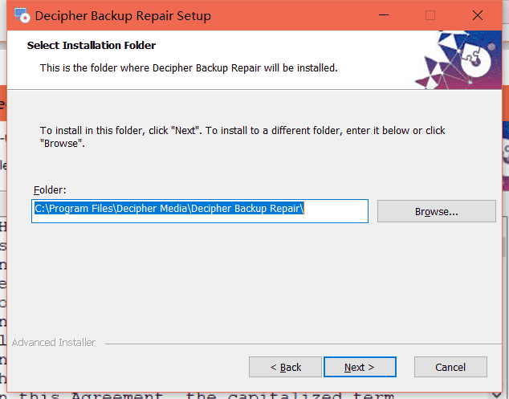
Task: Cancel the Decipher Backup Repair setup
Action: tap(450, 367)
